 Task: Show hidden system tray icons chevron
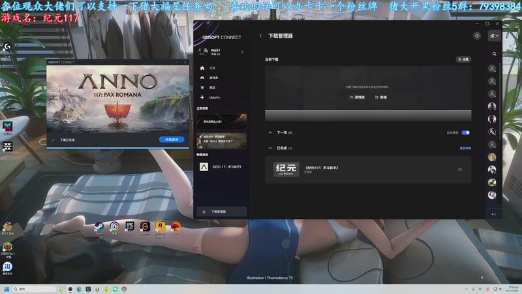coord(467,289)
